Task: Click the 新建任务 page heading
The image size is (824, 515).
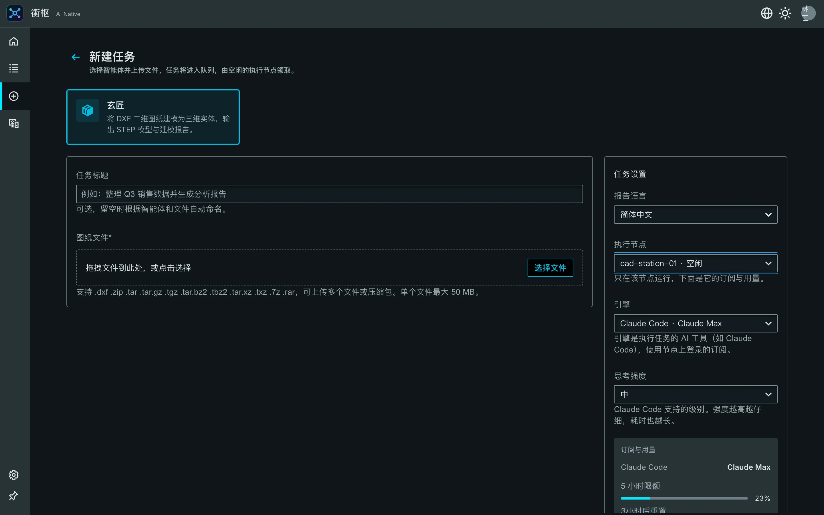Action: tap(112, 57)
